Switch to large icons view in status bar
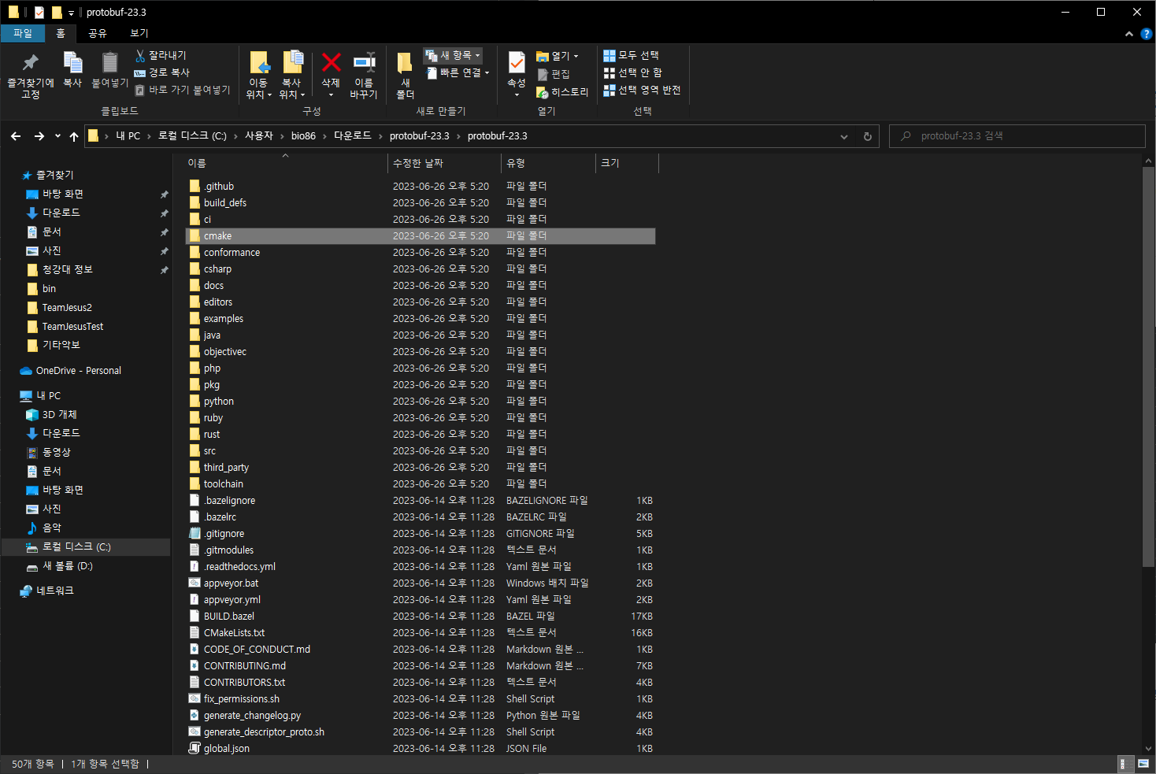The width and height of the screenshot is (1156, 774). (1143, 764)
